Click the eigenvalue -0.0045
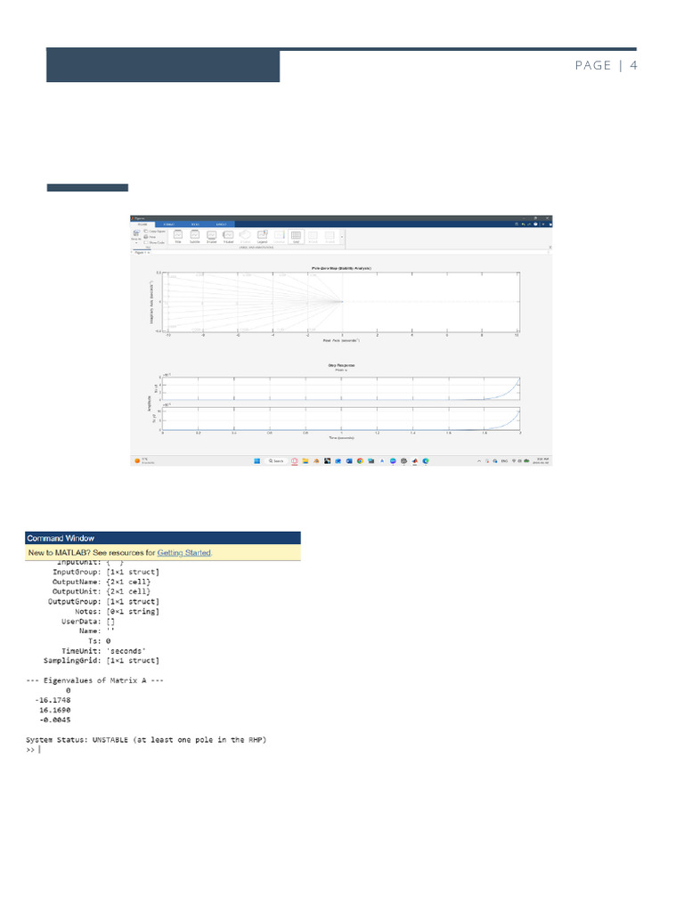This screenshot has width=684, height=912. 54,720
